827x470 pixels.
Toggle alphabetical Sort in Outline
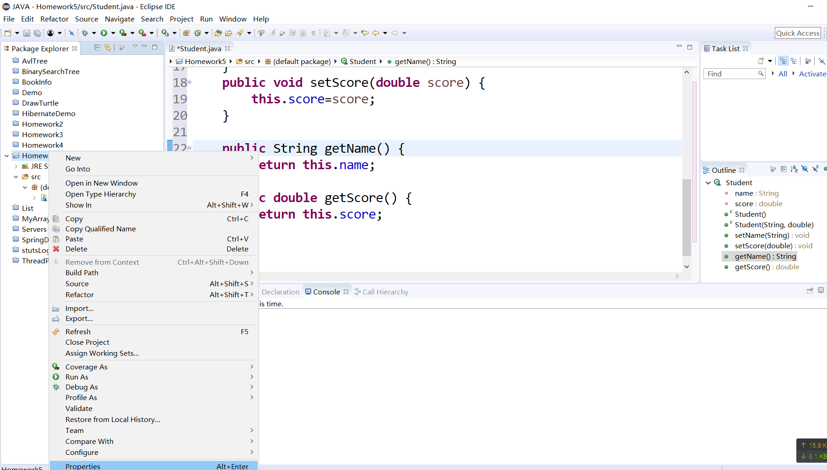pos(794,169)
